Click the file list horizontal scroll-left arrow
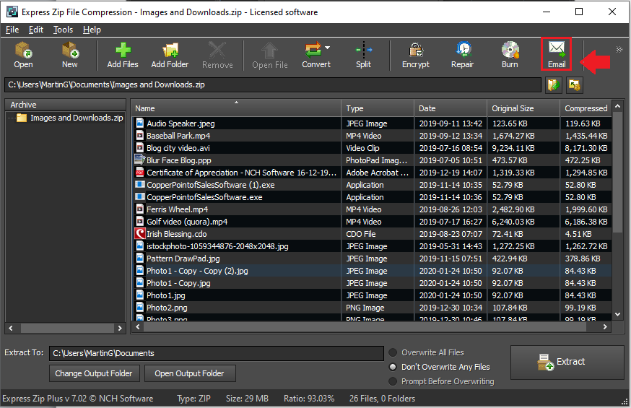This screenshot has height=408, width=631. [138, 327]
